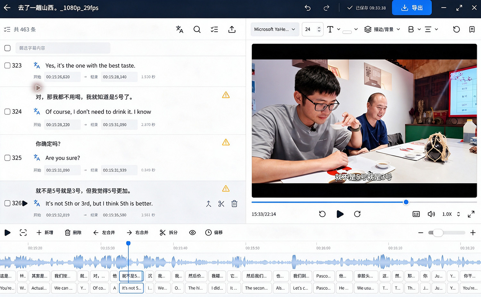Click the fit-selection frame icon in the timeline toolbar
Viewport: 481px width, 297px height.
click(x=23, y=233)
